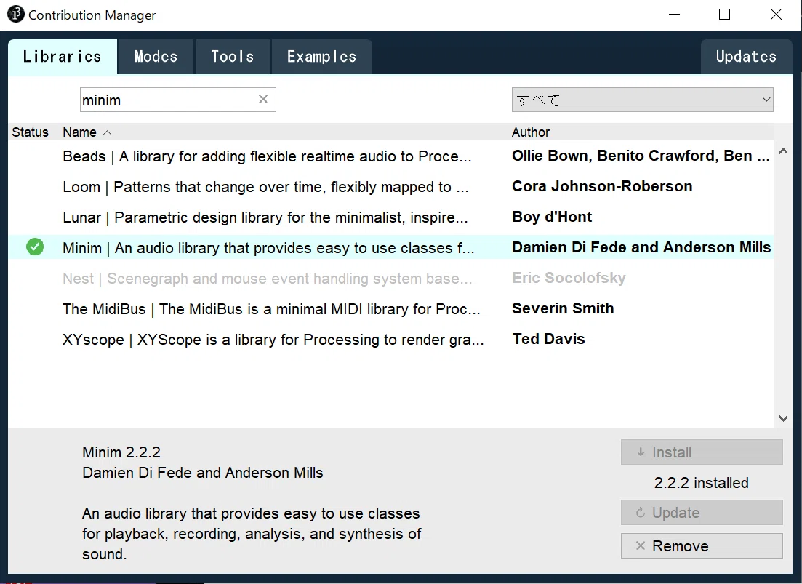Click author Ted Davis
Viewport: 802px width, 584px height.
pos(548,339)
